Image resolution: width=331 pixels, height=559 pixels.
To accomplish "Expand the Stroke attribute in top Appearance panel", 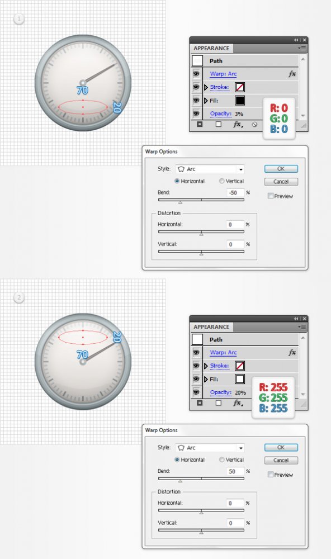I will point(206,87).
